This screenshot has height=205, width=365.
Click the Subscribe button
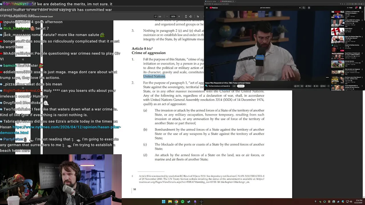241,86
